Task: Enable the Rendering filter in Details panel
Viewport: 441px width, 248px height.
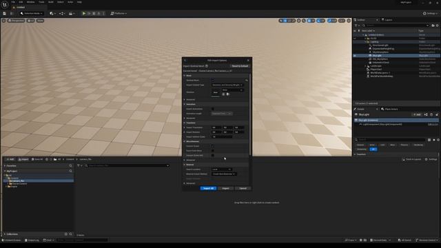Action: [x=418, y=145]
